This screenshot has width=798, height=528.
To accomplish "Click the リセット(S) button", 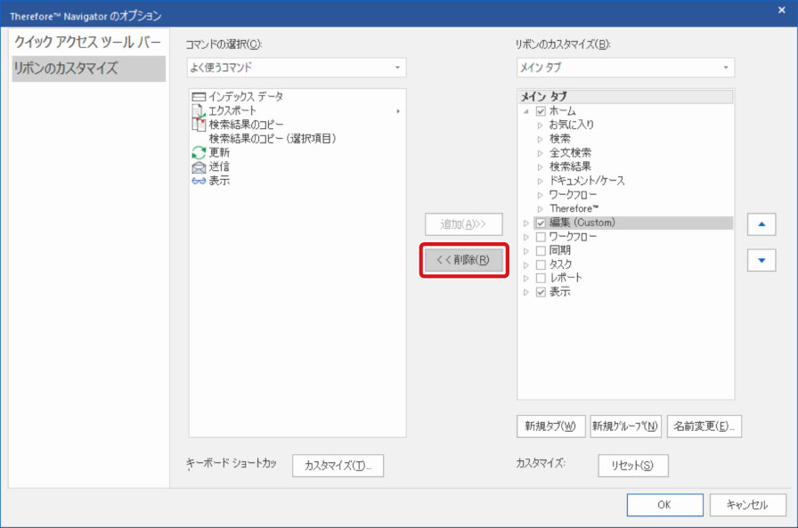I will coord(632,466).
